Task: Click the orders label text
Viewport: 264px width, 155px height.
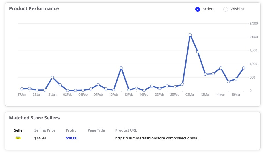Action: (x=209, y=9)
